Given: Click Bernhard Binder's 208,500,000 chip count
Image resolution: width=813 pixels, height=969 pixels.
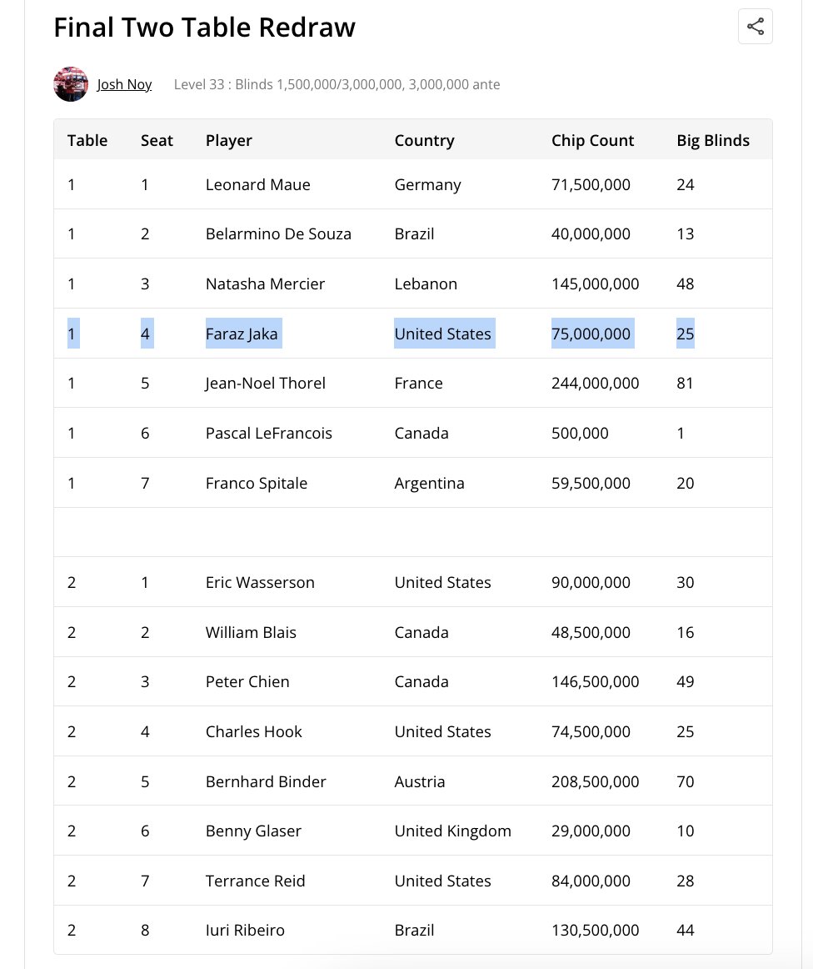Looking at the screenshot, I should (x=595, y=781).
